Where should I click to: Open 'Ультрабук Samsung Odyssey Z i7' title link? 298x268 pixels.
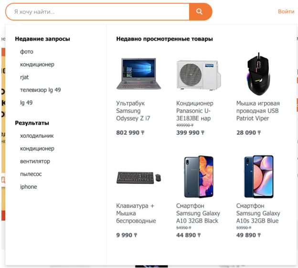coord(133,111)
